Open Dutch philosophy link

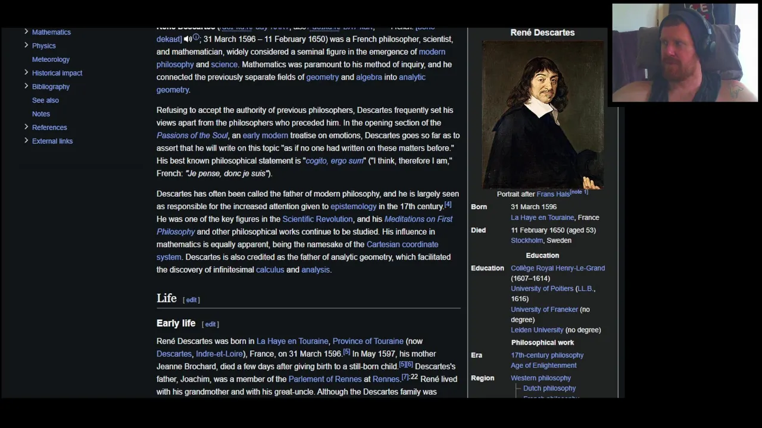(x=549, y=388)
